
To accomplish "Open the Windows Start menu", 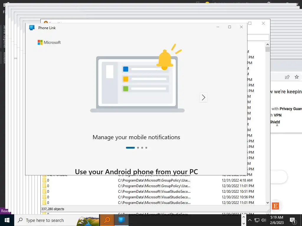I will point(7,220).
